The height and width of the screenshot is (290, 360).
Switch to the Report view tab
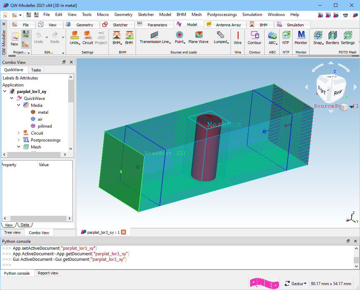[x=48, y=273]
